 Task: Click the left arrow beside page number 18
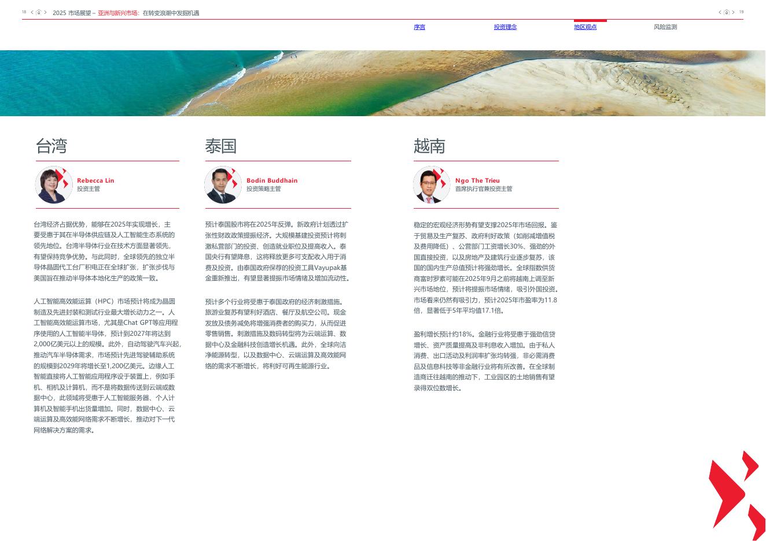click(x=32, y=12)
